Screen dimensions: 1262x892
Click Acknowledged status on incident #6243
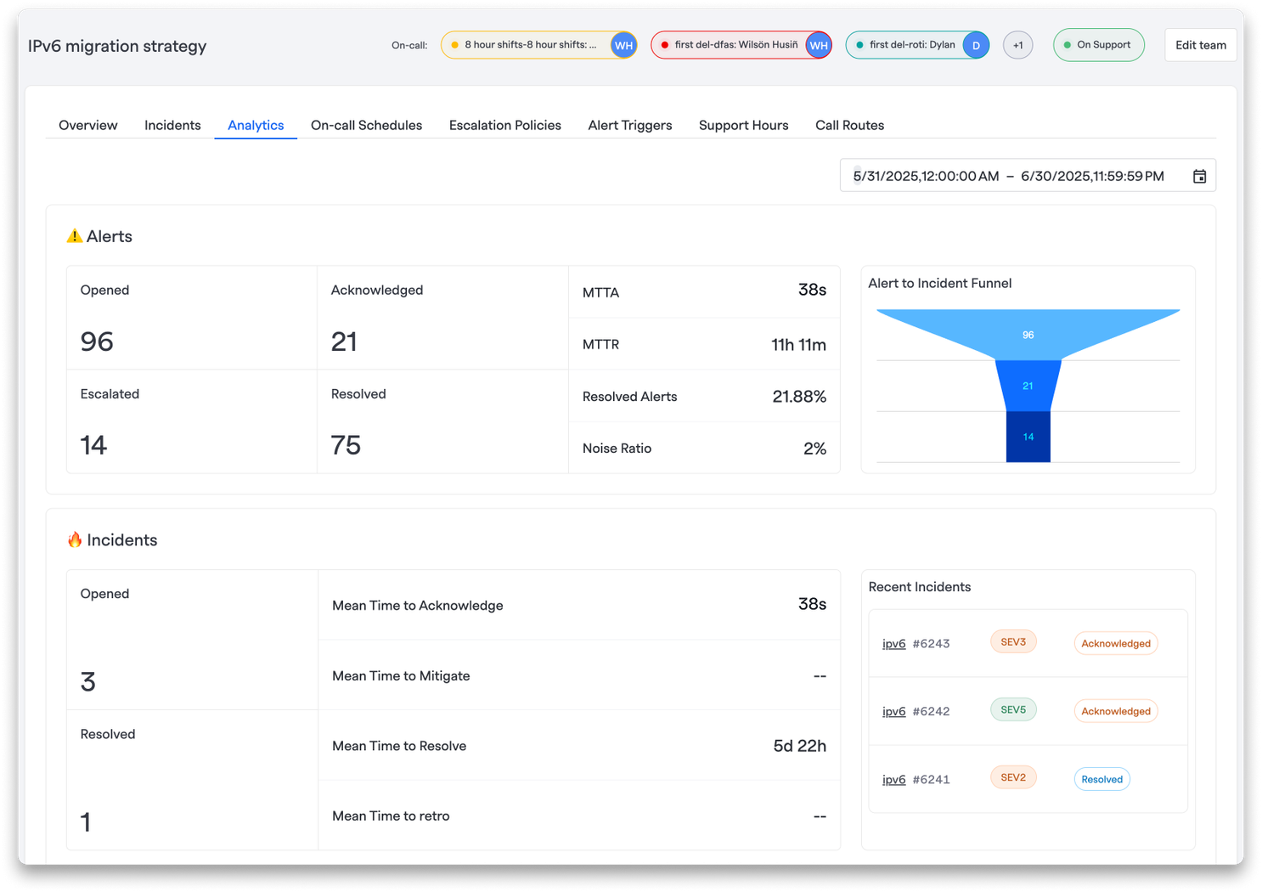tap(1116, 643)
